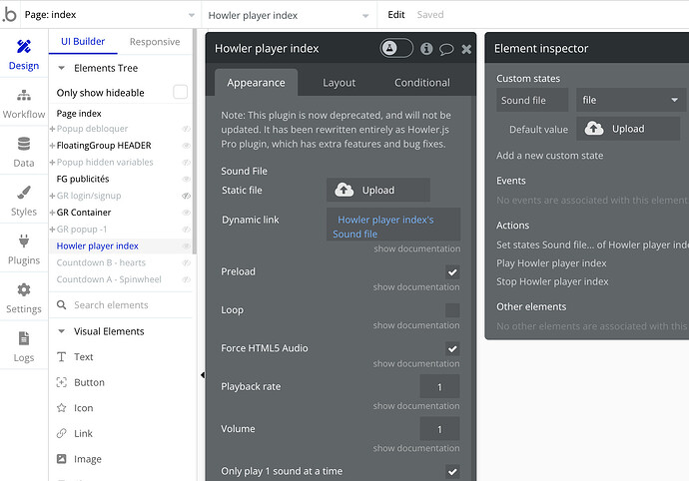
Task: Open the Plugins section
Action: 23,249
